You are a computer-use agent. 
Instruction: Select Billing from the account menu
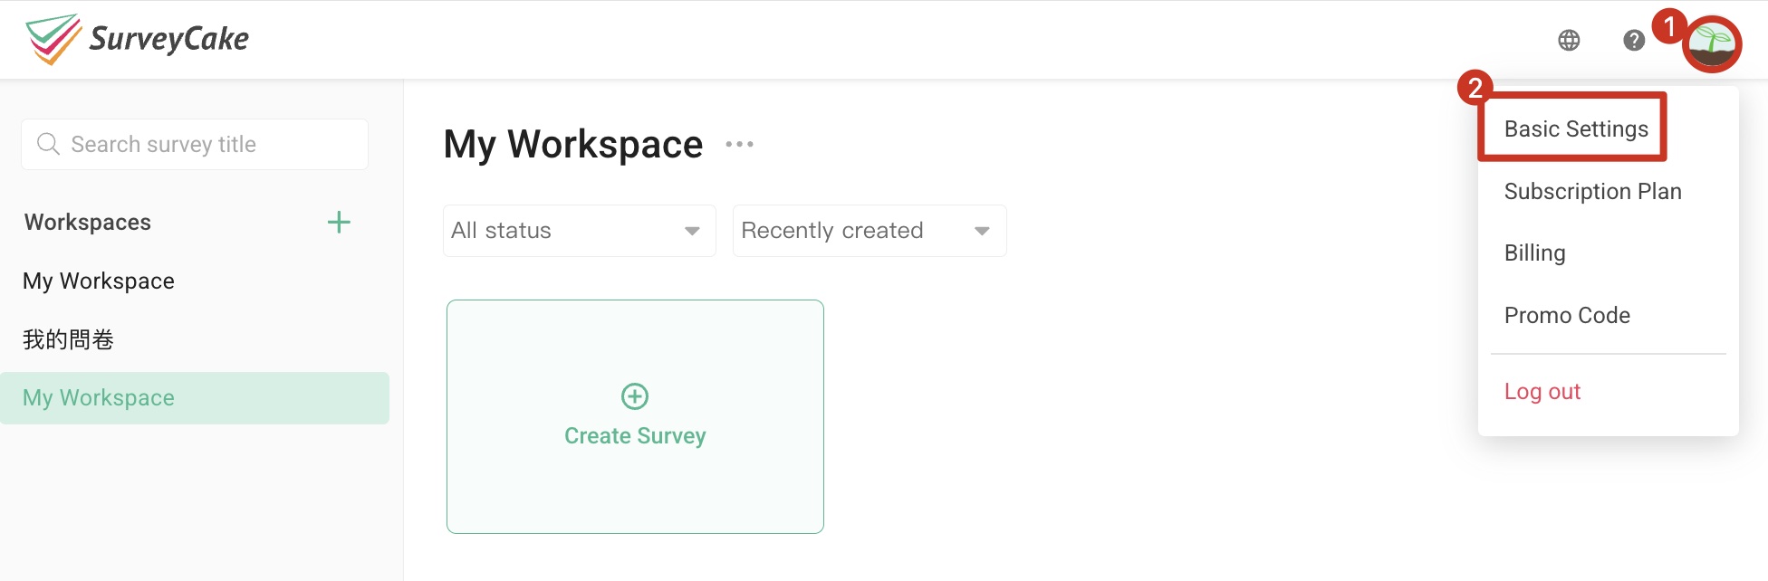coord(1534,253)
